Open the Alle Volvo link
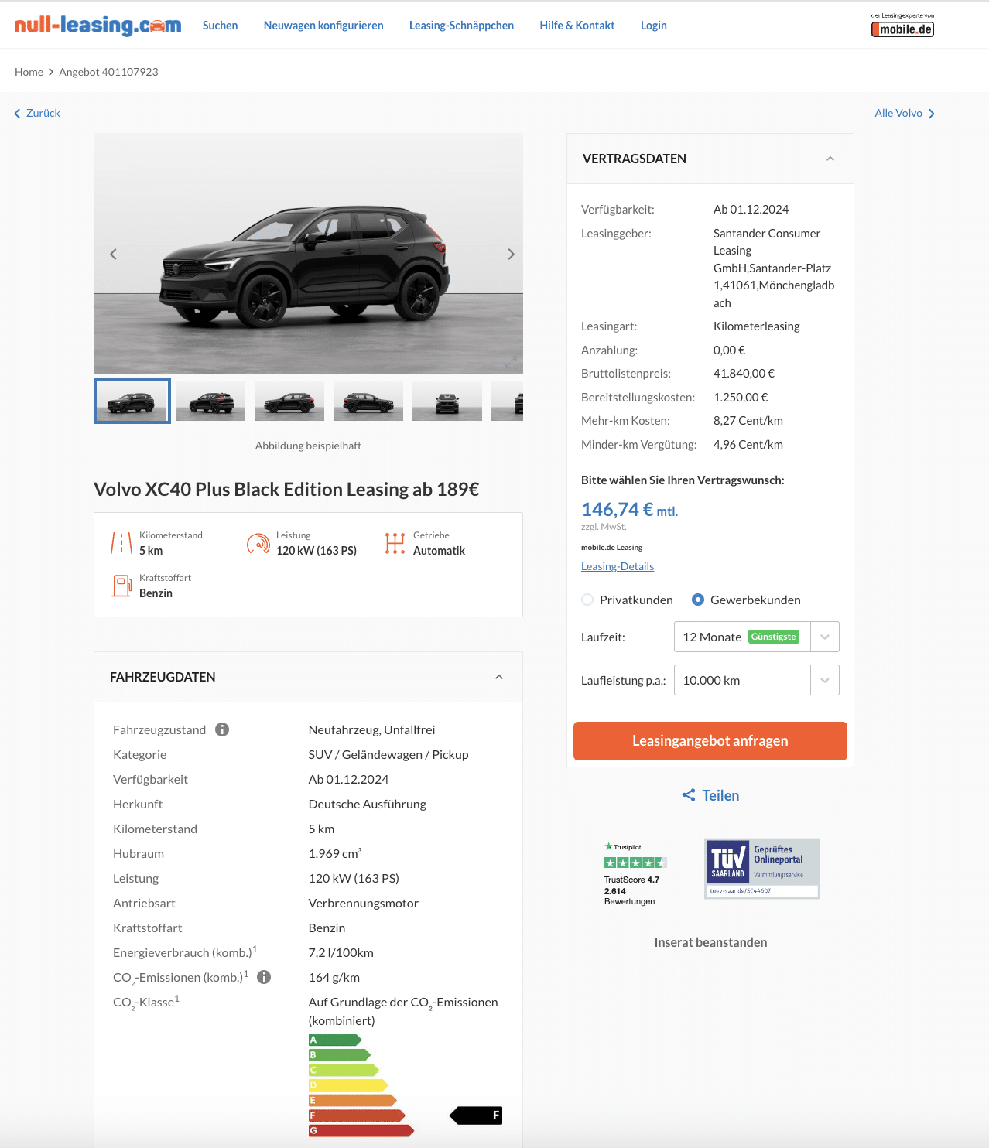 click(898, 113)
